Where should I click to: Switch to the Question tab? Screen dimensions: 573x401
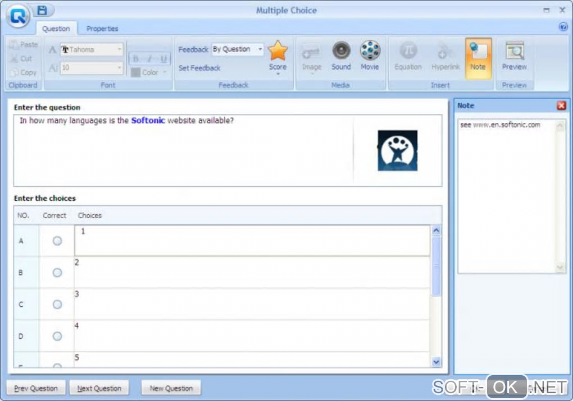(x=56, y=29)
